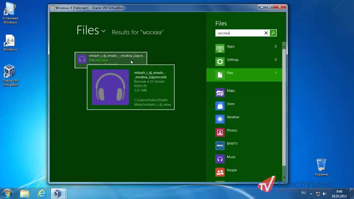Click the RU language indicator
Viewport: 354px width, 199px height.
pyautogui.click(x=304, y=193)
